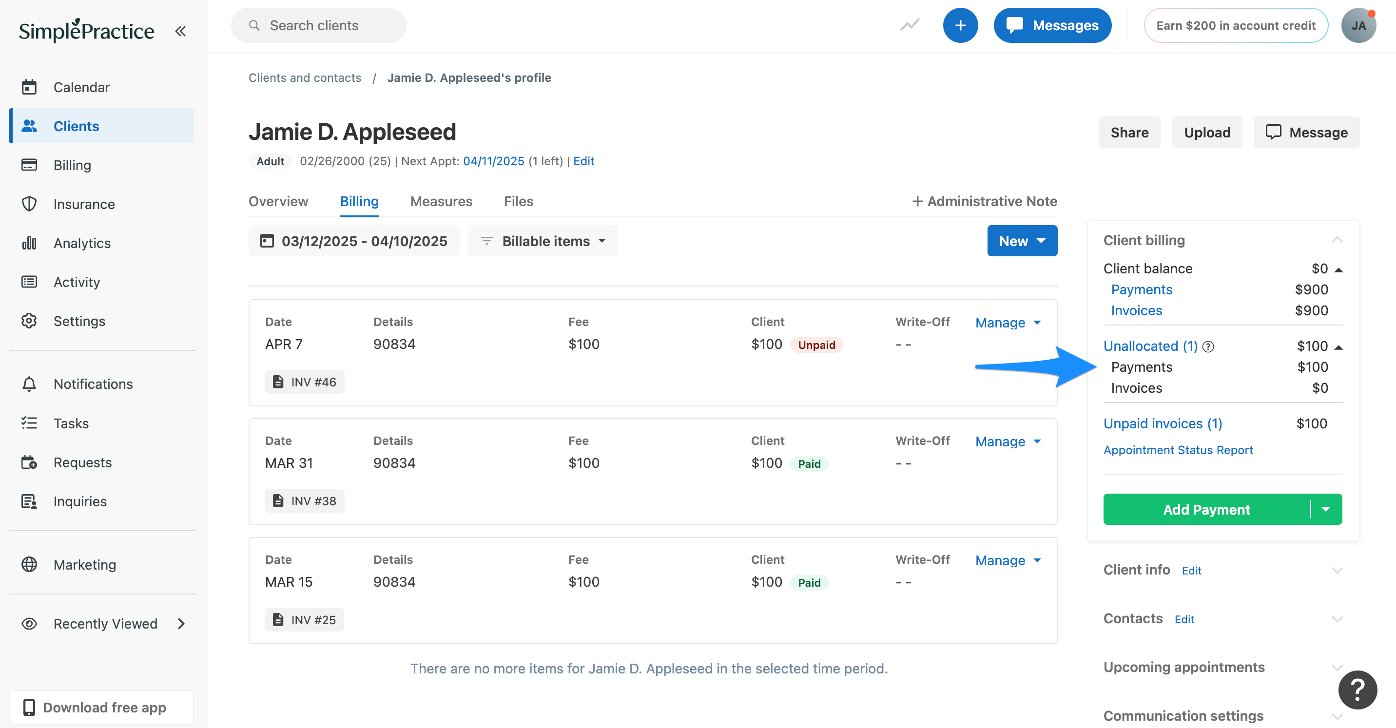Image resolution: width=1396 pixels, height=728 pixels.
Task: Select the Analytics icon in the sidebar
Action: pos(29,243)
